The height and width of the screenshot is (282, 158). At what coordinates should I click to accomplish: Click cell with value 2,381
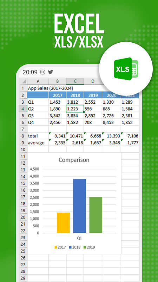pyautogui.click(x=130, y=116)
